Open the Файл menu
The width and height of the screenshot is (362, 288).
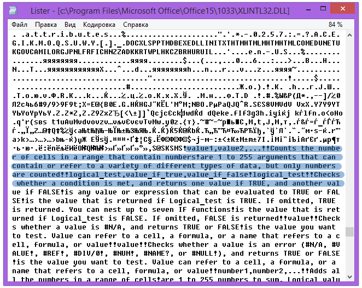[x=19, y=25]
